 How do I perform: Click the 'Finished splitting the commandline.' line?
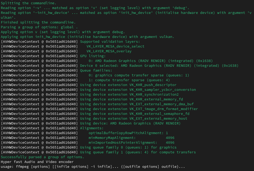(x=38, y=22)
